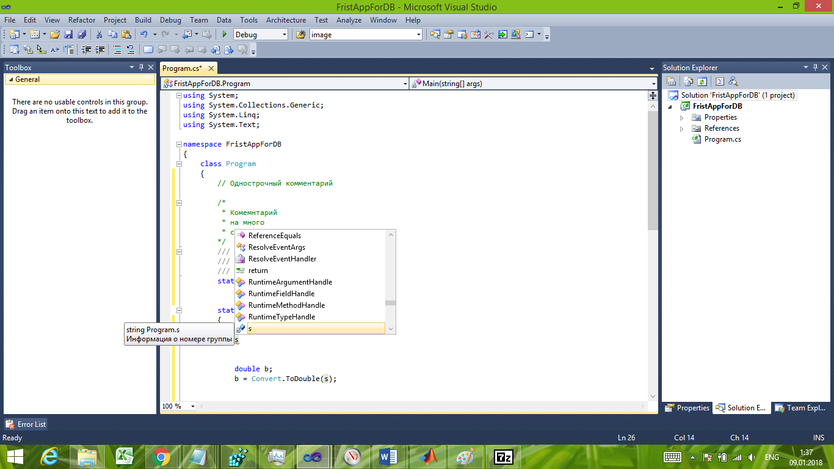Click the ENG language indicator in system tray
The image size is (834, 469).
coord(772,457)
